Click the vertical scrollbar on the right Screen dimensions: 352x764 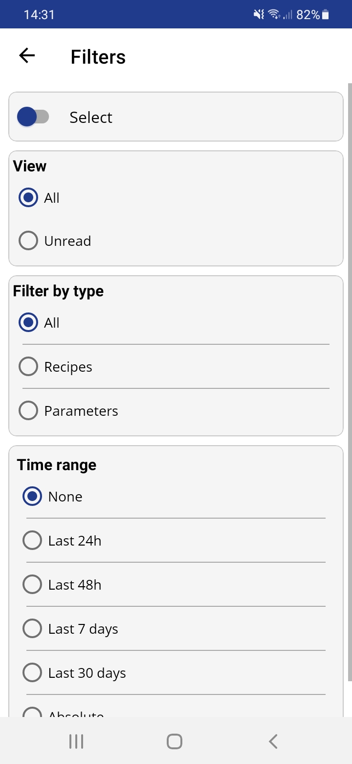pos(350,382)
